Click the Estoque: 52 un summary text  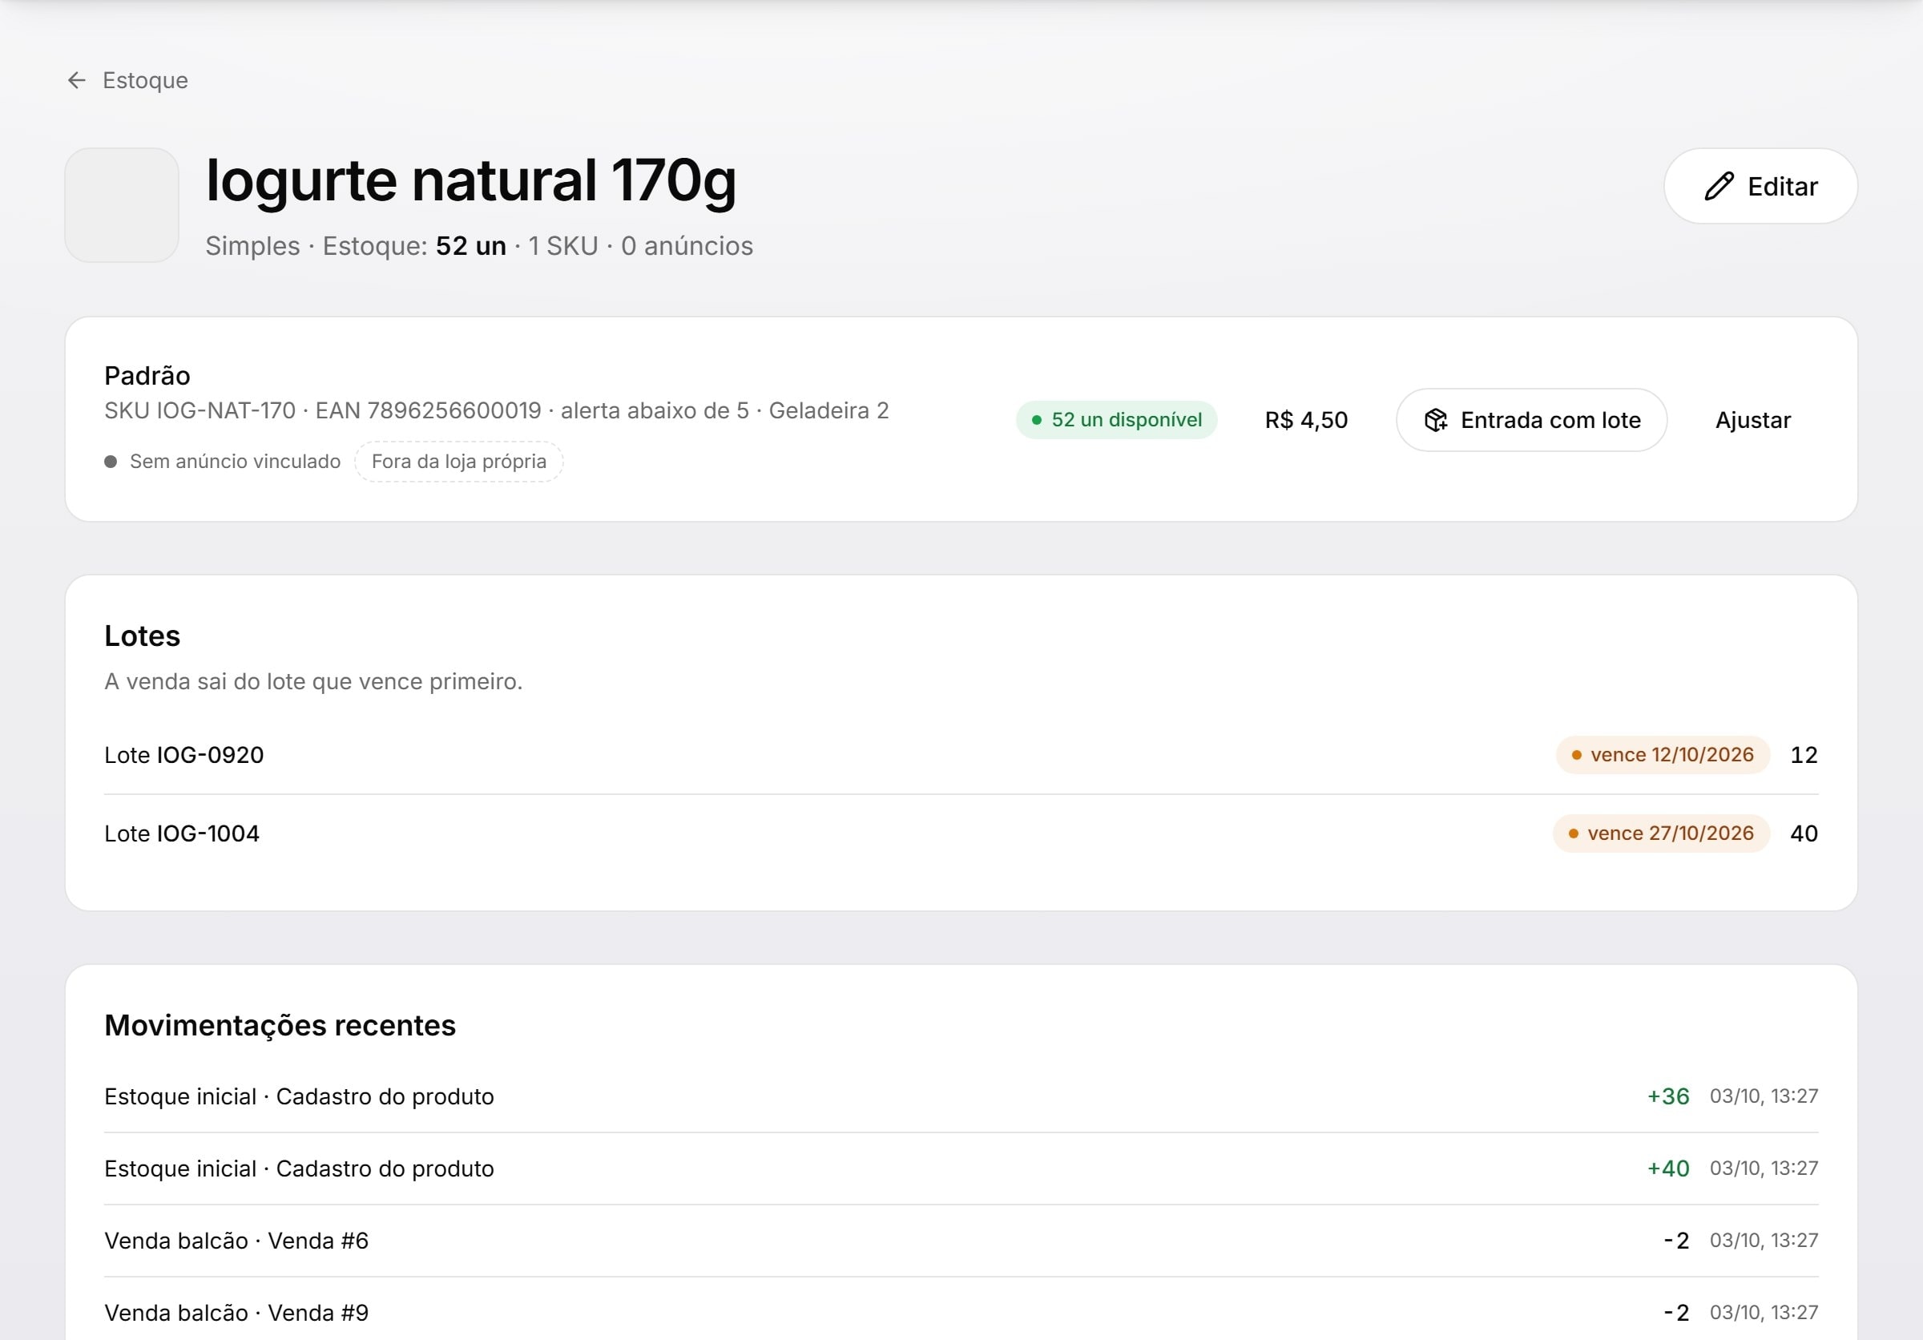point(414,245)
